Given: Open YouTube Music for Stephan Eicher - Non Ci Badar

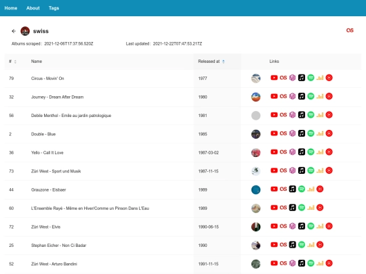Looking at the screenshot, I should tap(320, 245).
